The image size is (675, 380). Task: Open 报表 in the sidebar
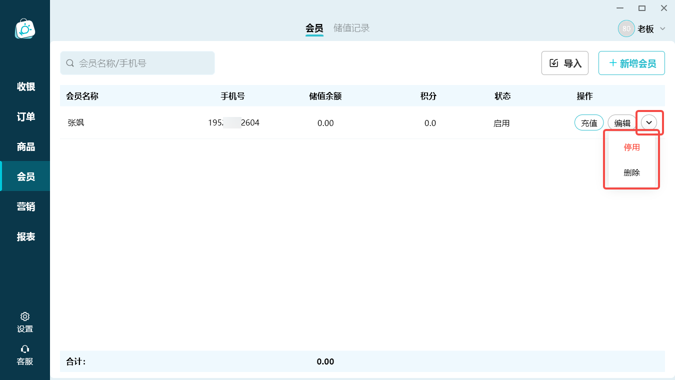tap(25, 236)
